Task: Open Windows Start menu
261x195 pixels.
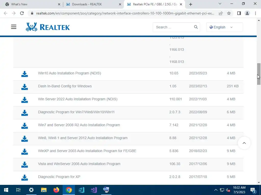Action: [x=6, y=190]
